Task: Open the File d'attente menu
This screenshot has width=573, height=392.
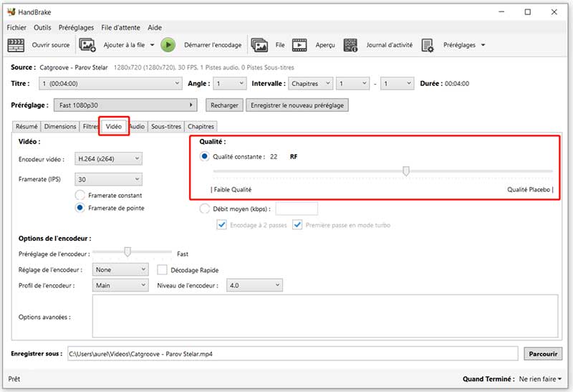Action: (120, 27)
